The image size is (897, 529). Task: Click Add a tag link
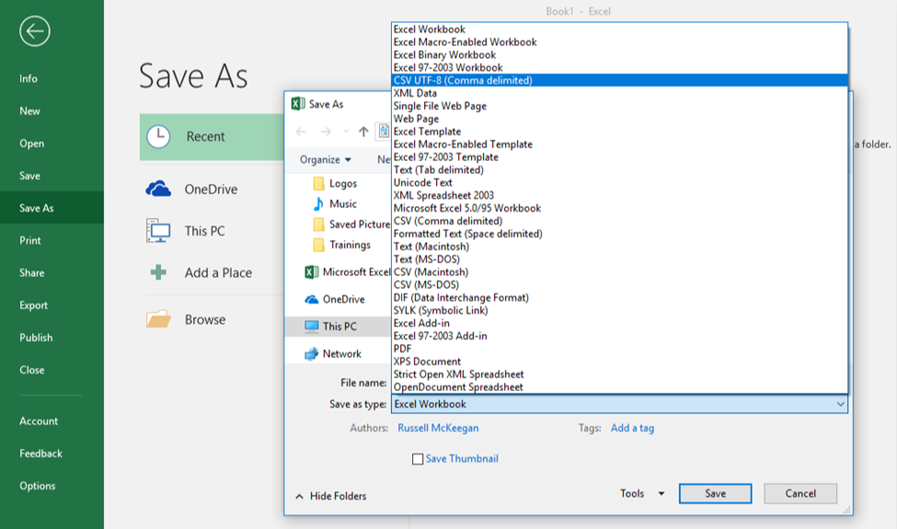pos(632,428)
